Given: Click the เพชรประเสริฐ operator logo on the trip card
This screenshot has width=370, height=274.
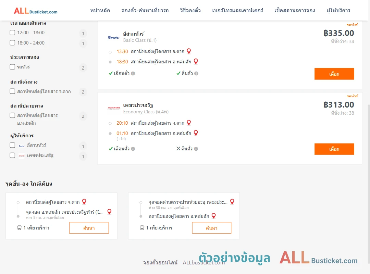Looking at the screenshot, I should [114, 108].
